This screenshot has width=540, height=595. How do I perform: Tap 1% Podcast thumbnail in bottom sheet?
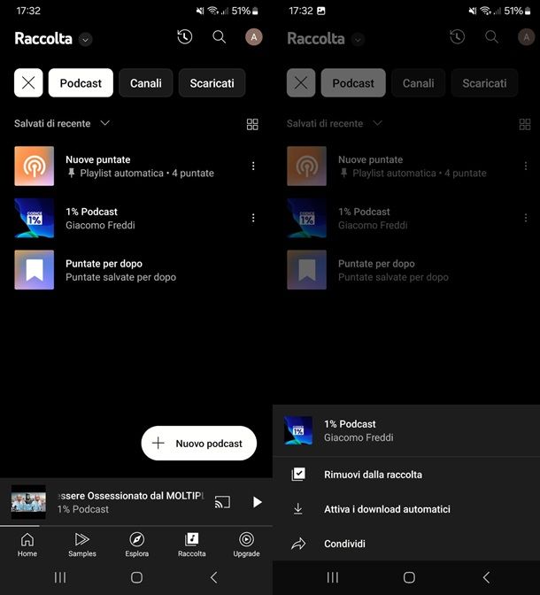(x=298, y=430)
